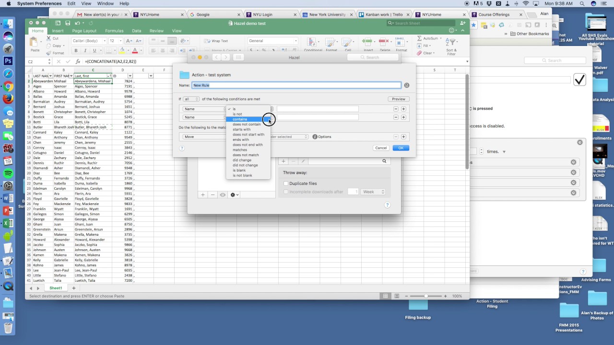Image resolution: width=614 pixels, height=345 pixels.
Task: Click rule notes icon beside Name field
Action: pos(406,85)
